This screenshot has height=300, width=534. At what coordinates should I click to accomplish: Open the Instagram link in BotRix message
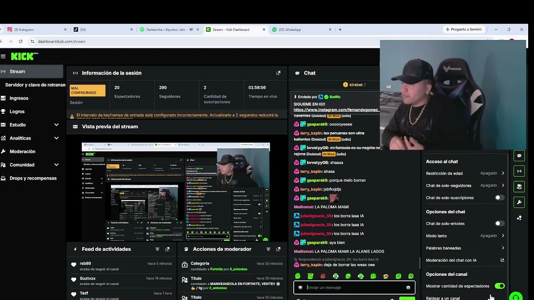point(337,110)
